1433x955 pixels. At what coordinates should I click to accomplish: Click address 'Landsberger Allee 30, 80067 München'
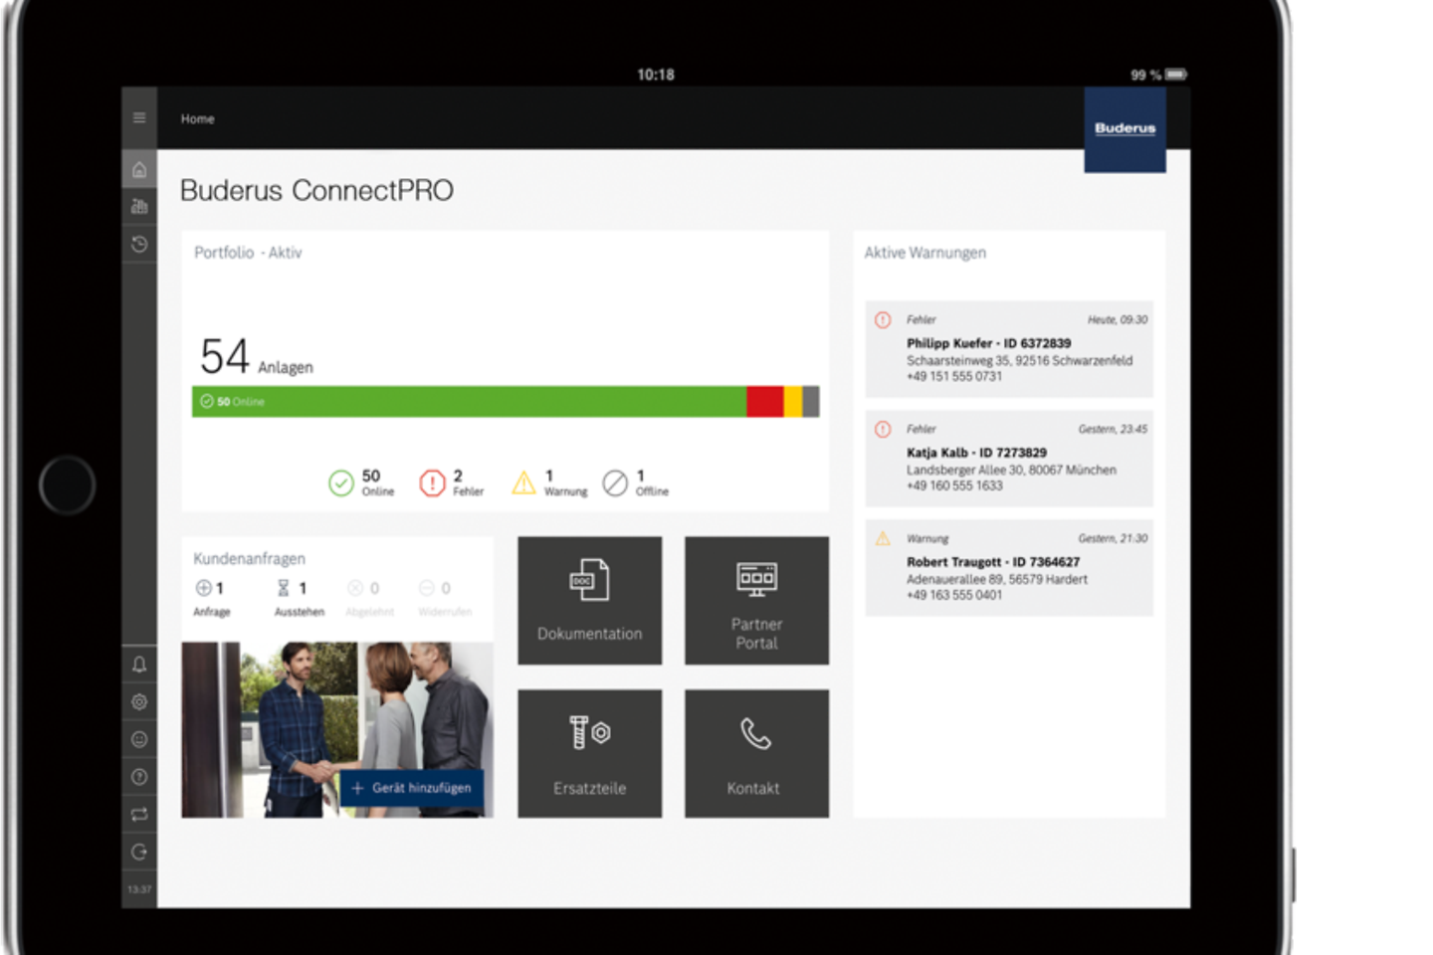pos(1011,471)
